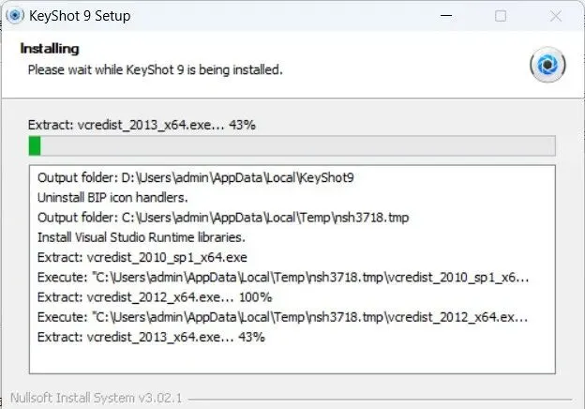Select 'Install Visual Studio Runtime libraries' line
This screenshot has width=585, height=409.
pyautogui.click(x=142, y=237)
